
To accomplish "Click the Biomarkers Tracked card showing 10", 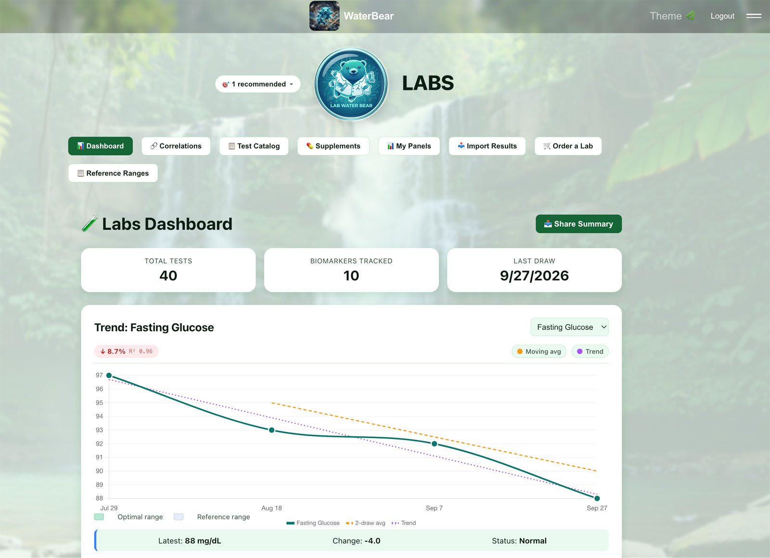I will click(351, 270).
